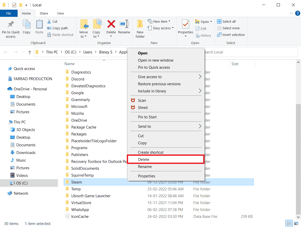Collapse the ribbon with the chevron

291,13
